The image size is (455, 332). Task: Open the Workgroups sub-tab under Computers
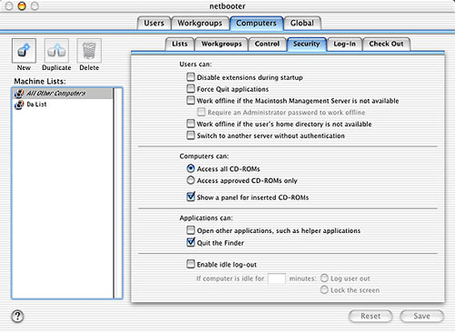click(x=221, y=44)
